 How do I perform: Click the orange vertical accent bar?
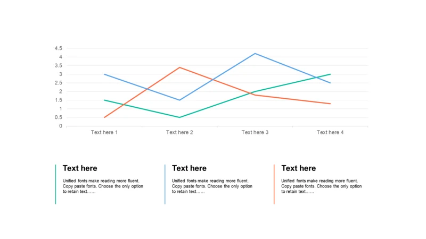(x=274, y=184)
